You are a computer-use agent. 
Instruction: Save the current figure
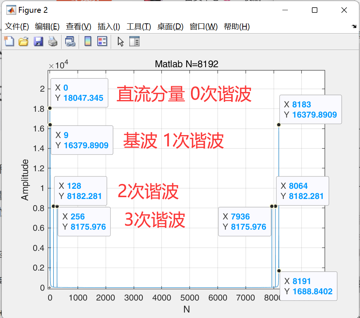[38, 41]
